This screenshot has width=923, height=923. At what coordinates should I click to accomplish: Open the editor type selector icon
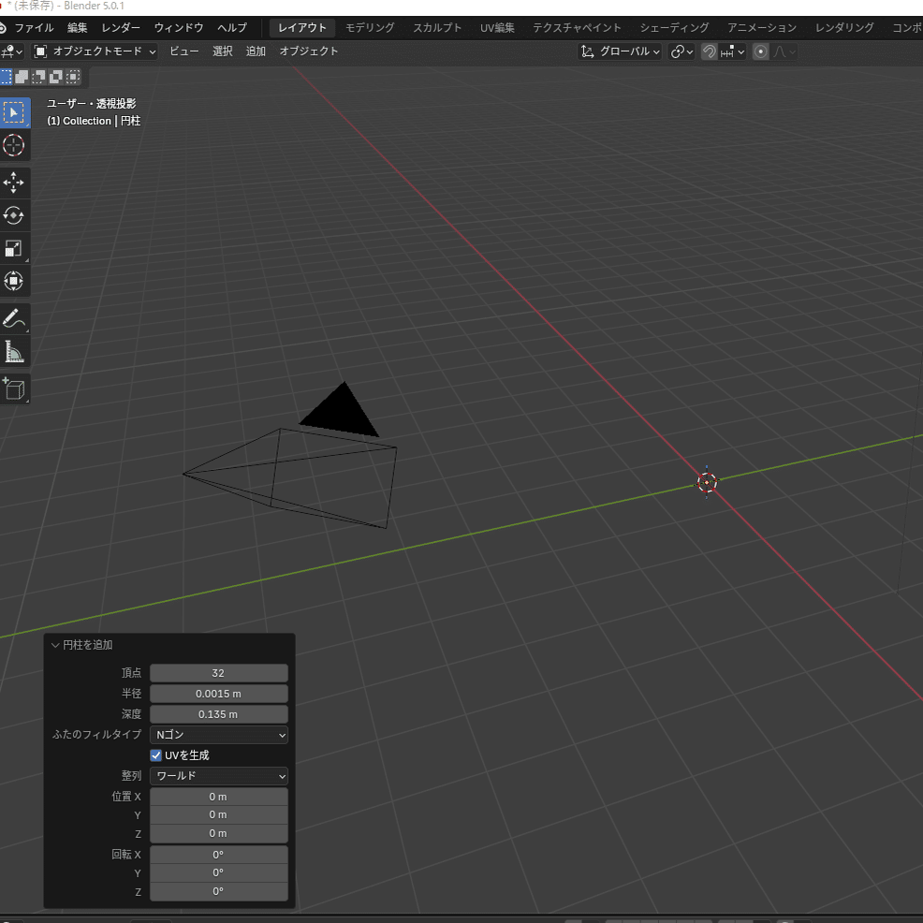tap(12, 51)
